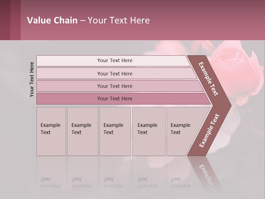Click the mirrored text beneath the fourth box
This screenshot has width=265, height=199.
click(x=147, y=183)
